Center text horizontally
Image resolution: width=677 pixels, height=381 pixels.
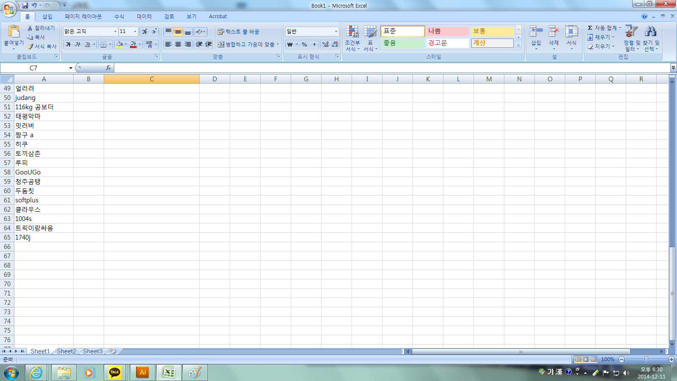pos(178,44)
